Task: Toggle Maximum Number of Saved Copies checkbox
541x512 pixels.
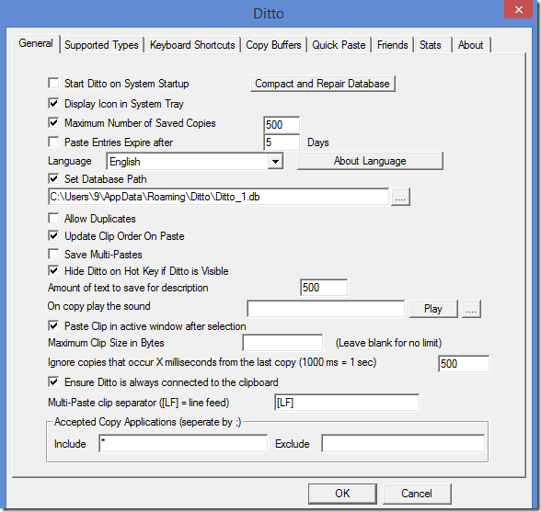Action: click(x=53, y=123)
